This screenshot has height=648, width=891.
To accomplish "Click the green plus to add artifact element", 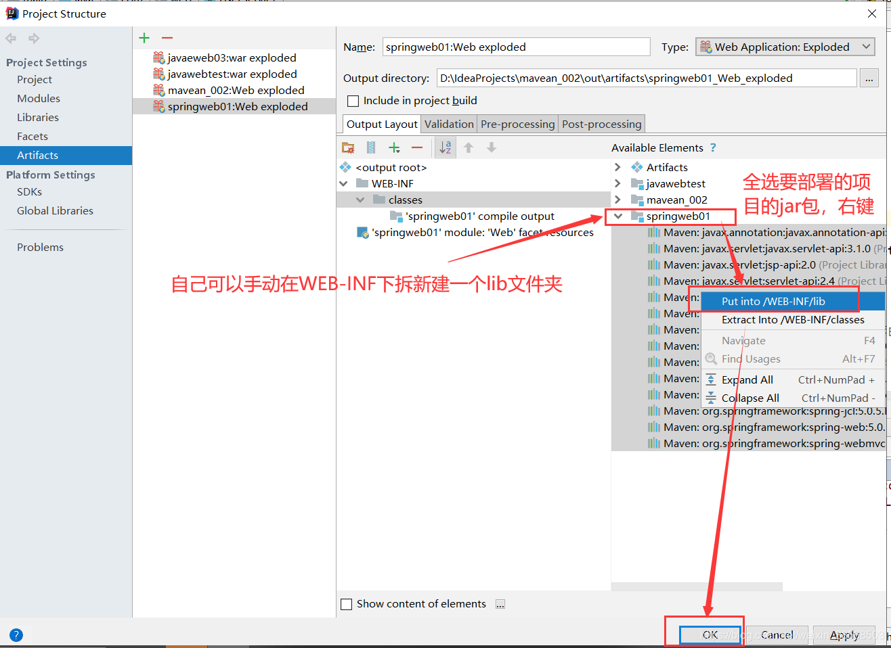I will [x=395, y=147].
